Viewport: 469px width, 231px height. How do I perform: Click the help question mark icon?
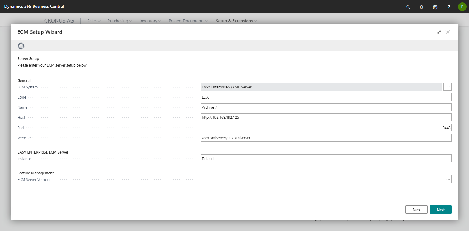(449, 7)
